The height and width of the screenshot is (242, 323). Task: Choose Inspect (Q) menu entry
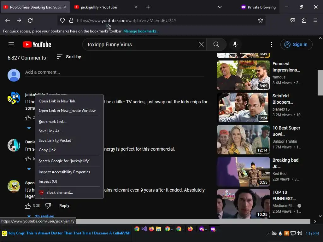click(69, 181)
